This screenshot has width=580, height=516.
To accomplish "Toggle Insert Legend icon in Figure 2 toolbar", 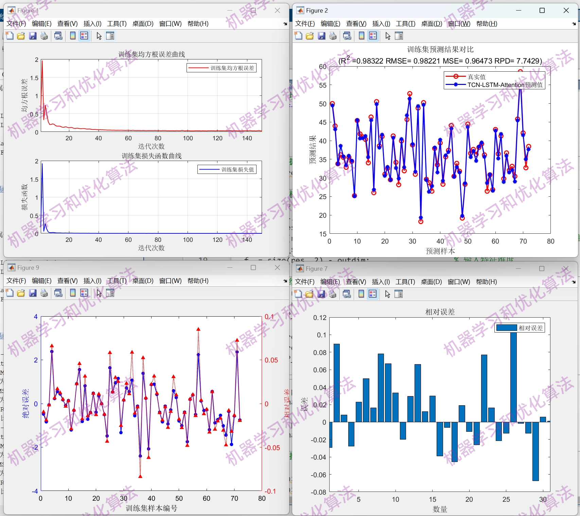I will tap(373, 36).
